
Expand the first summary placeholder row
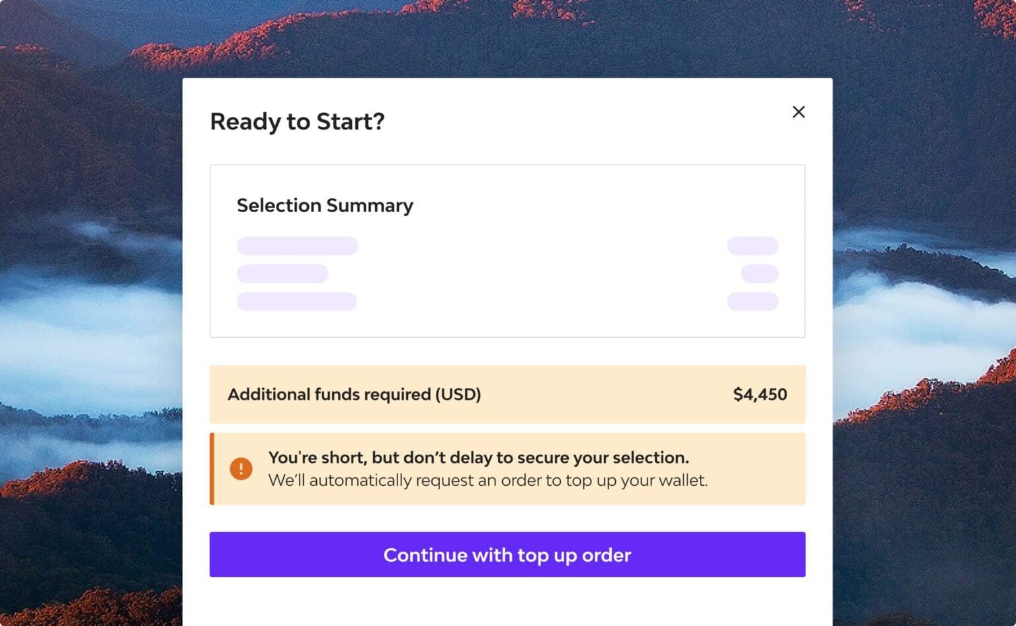coord(296,245)
